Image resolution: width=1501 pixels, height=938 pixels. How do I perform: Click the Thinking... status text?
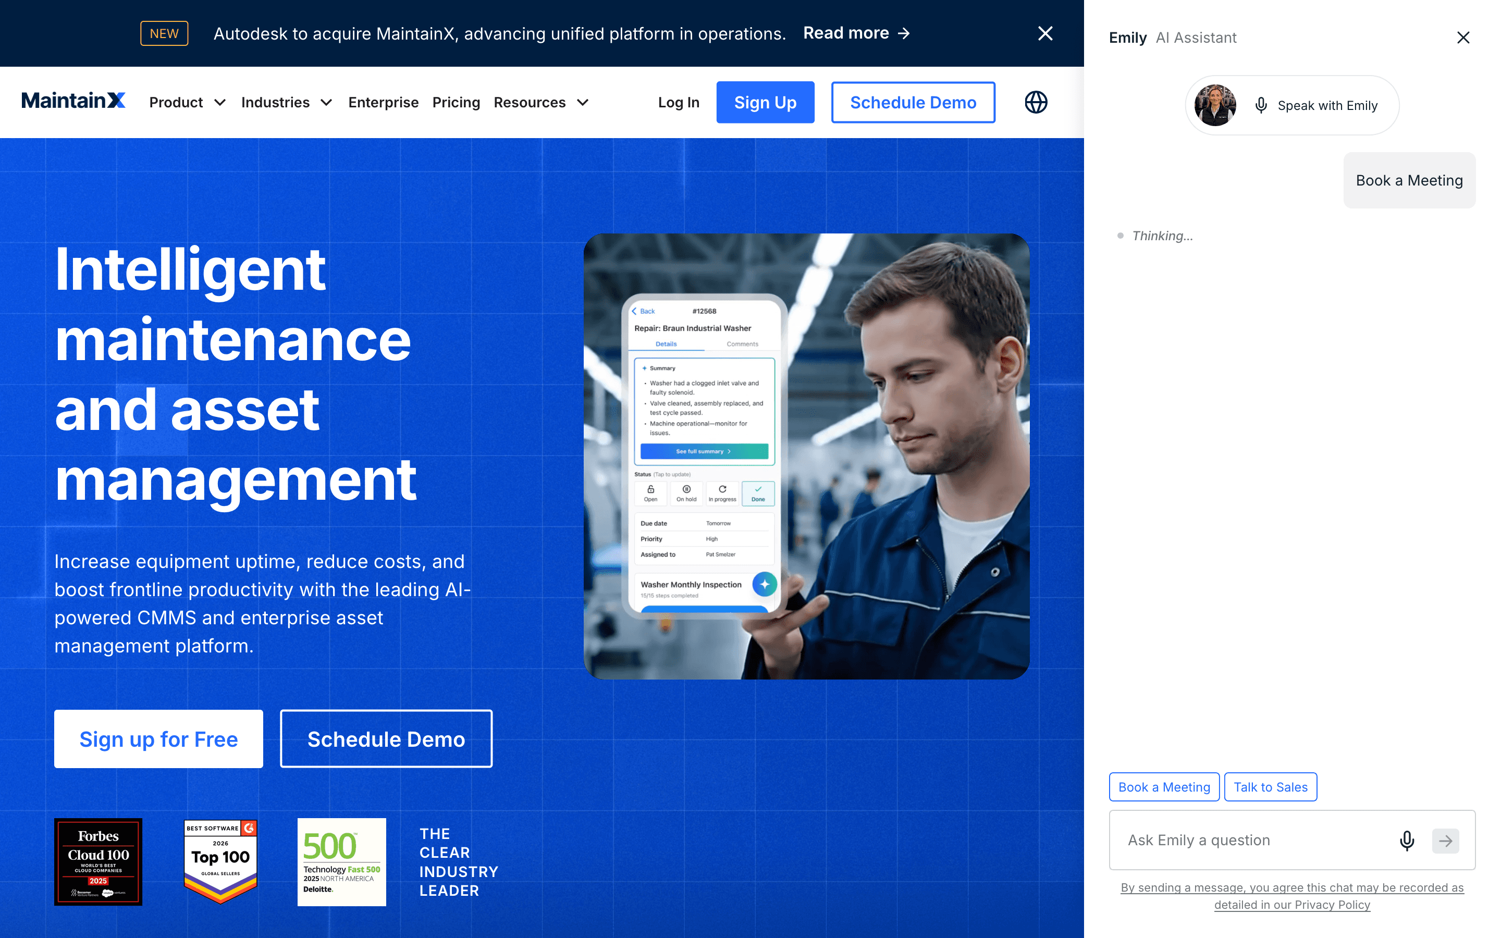point(1162,236)
